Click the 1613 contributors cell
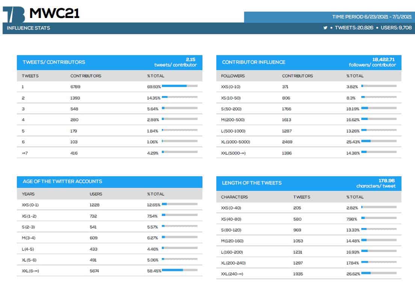Viewport: 415px width, 285px height. coord(287,120)
